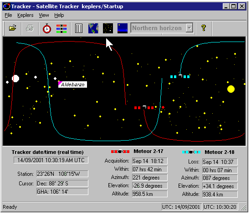Click Meteor 2-18 Elevation +34.1 degrees value
The height and width of the screenshot is (216, 251).
tap(220, 186)
